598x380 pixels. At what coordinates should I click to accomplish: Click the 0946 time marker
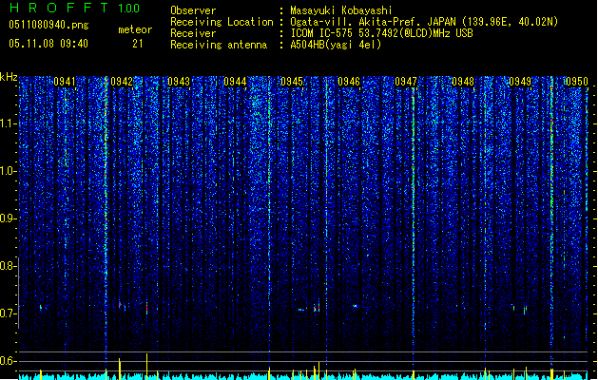coord(349,82)
